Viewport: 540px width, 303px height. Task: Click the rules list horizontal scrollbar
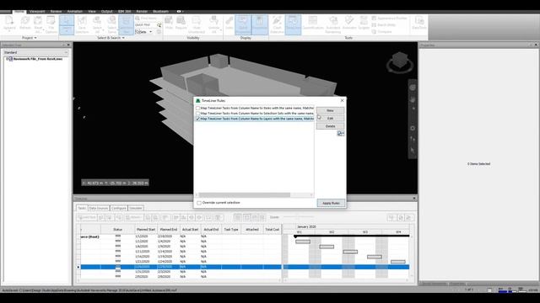245,194
